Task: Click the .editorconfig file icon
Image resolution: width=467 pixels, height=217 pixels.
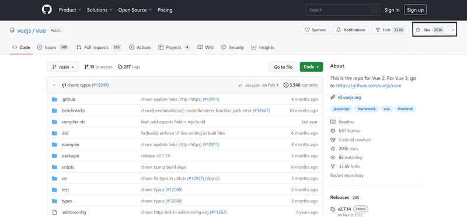Action: (54, 212)
